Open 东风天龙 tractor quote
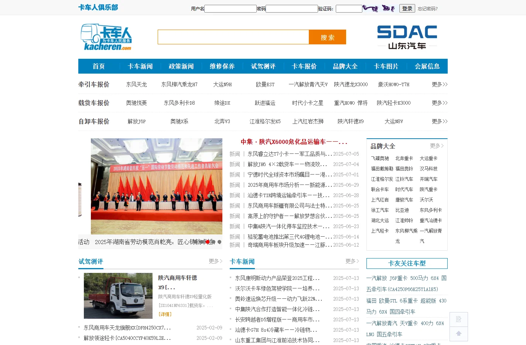This screenshot has height=345, width=526. [x=137, y=84]
